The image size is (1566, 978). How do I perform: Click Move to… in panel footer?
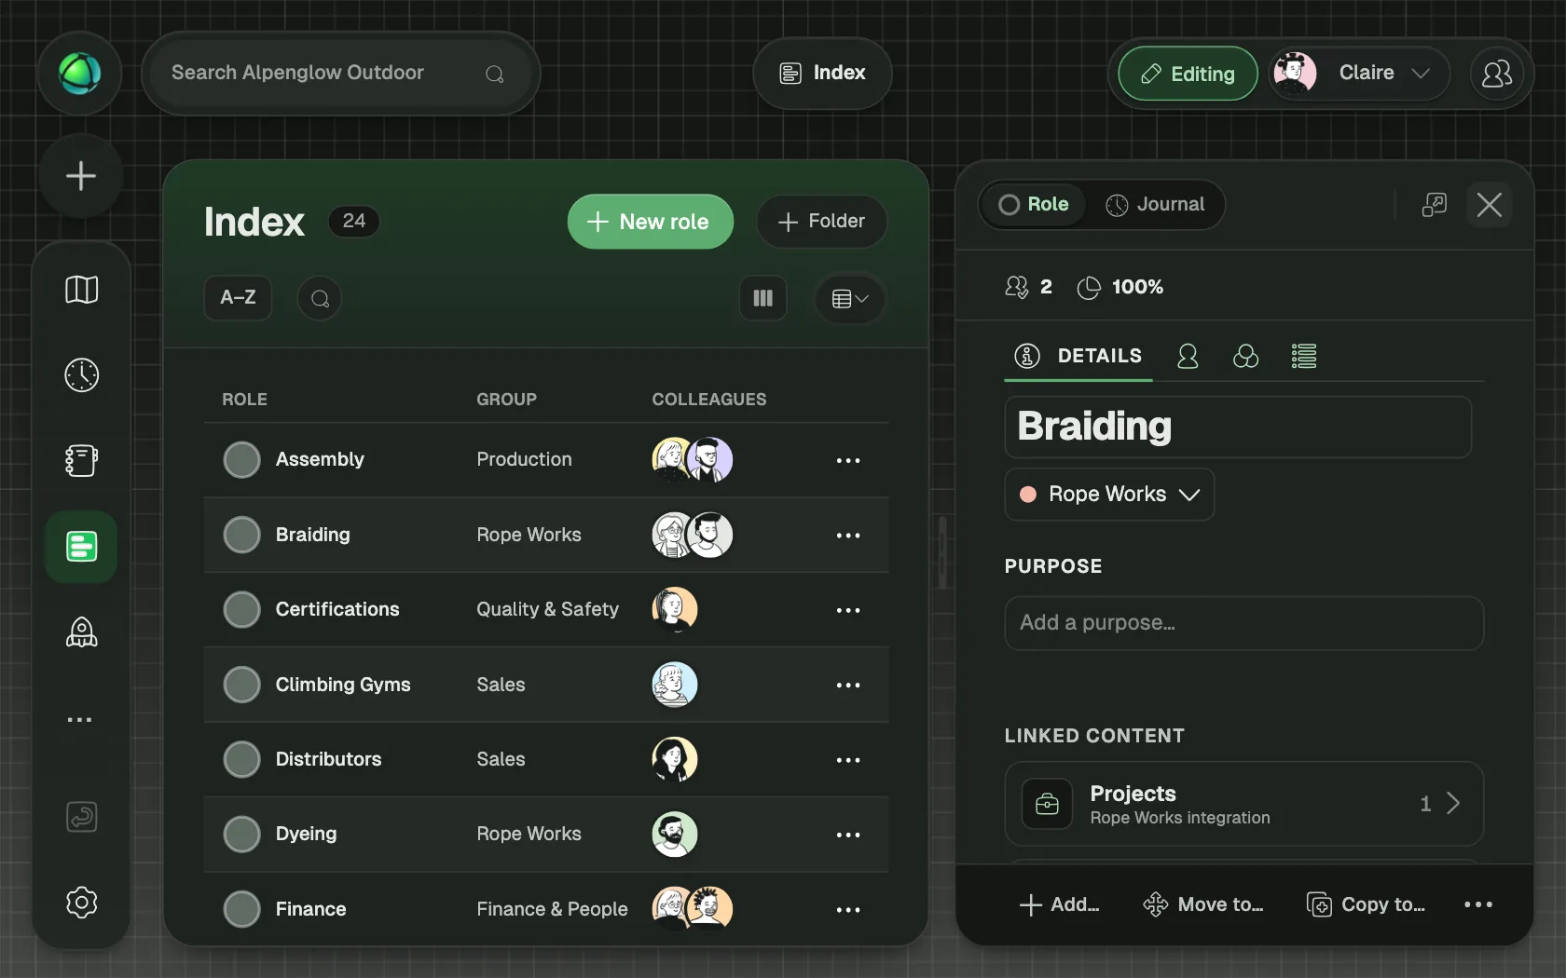pos(1202,904)
